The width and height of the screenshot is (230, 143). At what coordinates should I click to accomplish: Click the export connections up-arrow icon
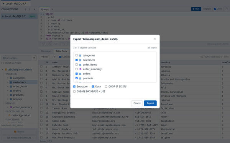click(x=30, y=9)
